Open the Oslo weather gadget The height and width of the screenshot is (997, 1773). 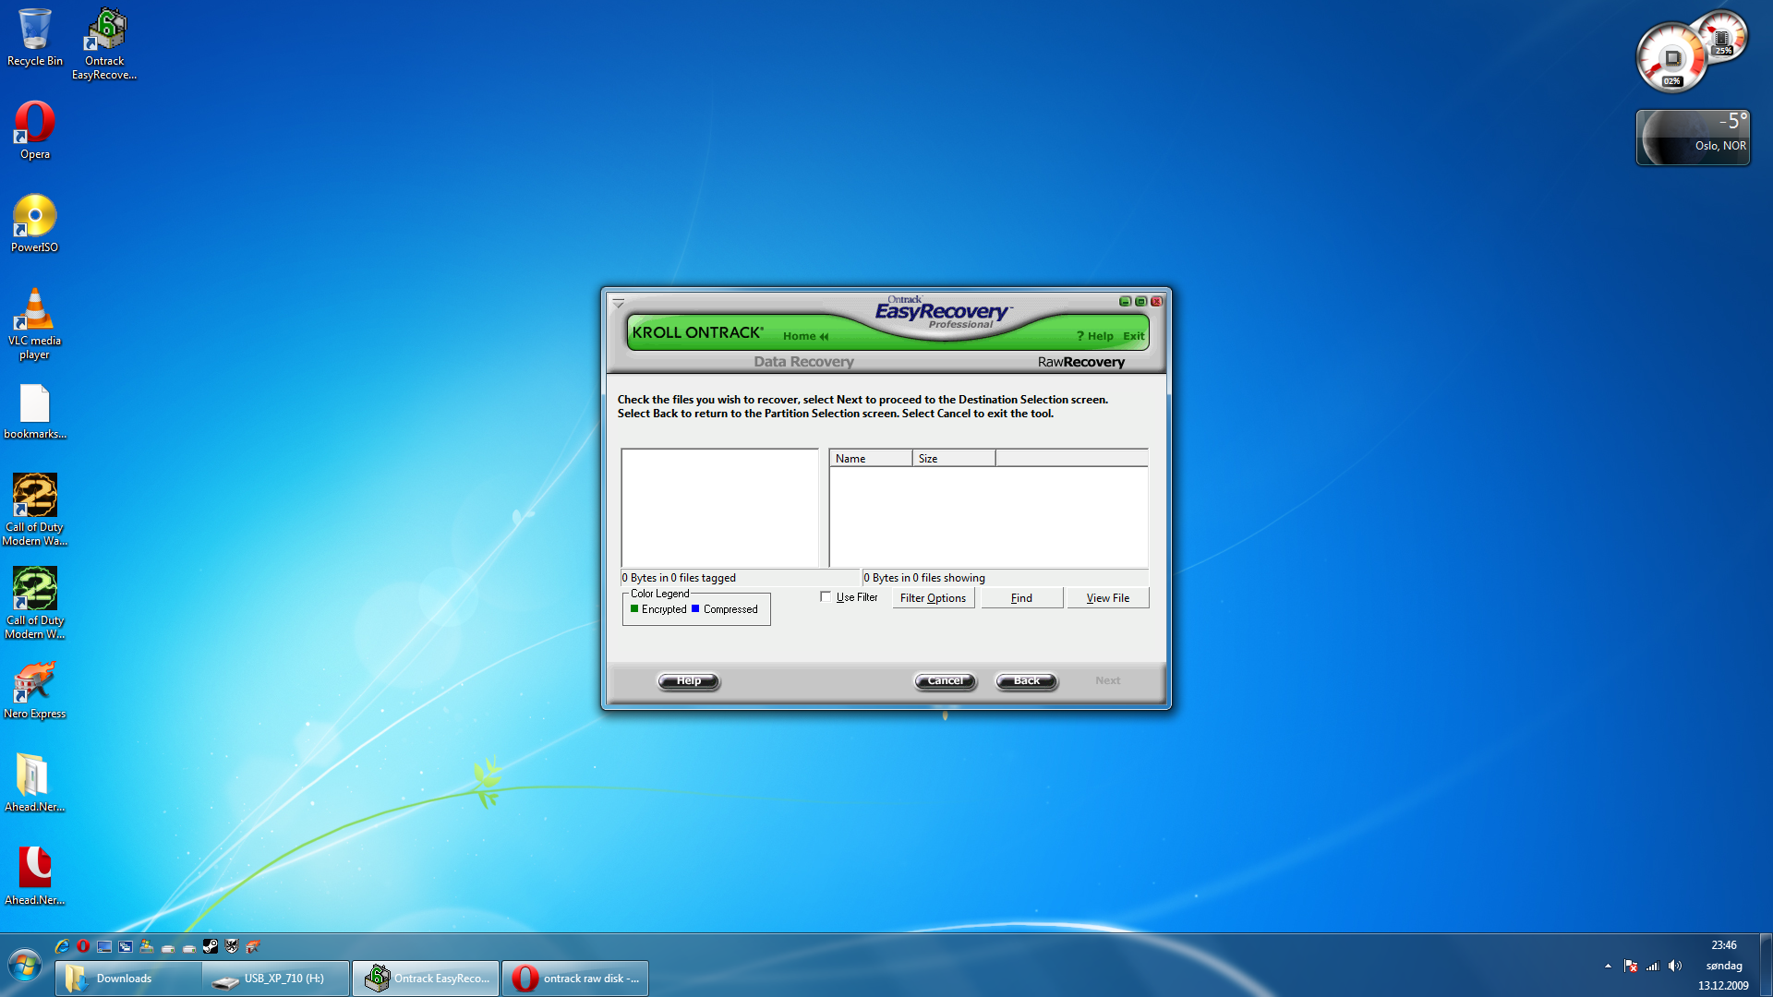click(x=1693, y=138)
